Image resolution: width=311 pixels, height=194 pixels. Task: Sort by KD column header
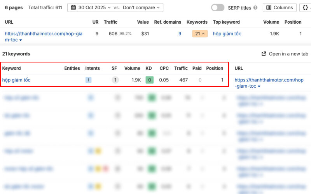pyautogui.click(x=149, y=68)
